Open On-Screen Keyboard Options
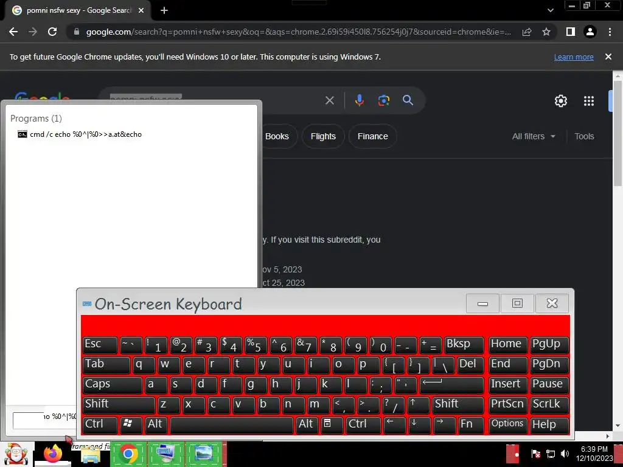This screenshot has width=623, height=467. [508, 424]
